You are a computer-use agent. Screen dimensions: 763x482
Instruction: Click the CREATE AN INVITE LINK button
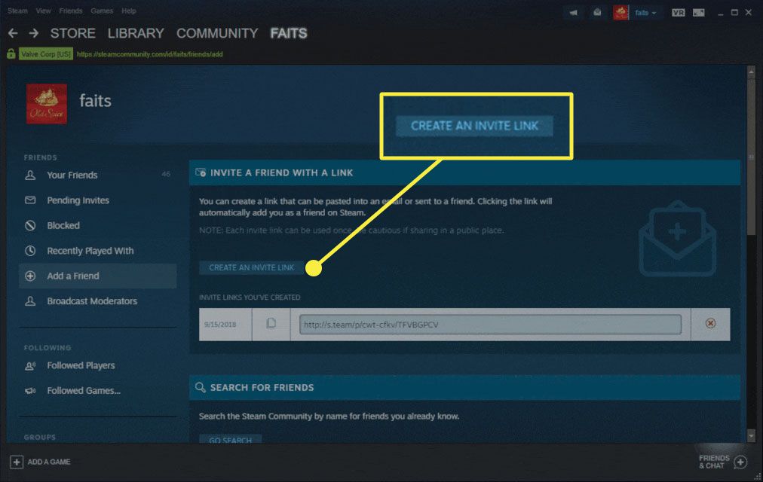pyautogui.click(x=252, y=267)
